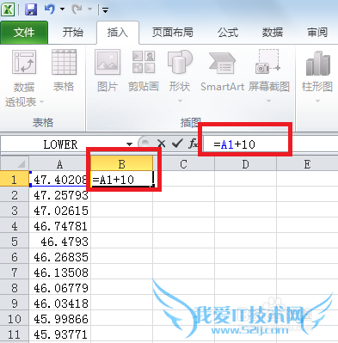
Task: Select row 7 header
Action: [x=15, y=273]
